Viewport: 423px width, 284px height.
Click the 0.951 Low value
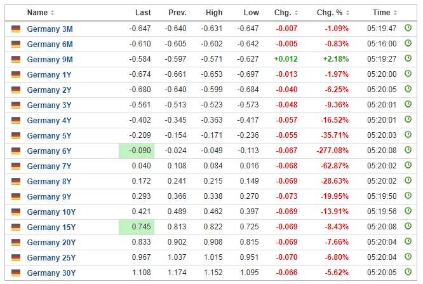click(249, 257)
